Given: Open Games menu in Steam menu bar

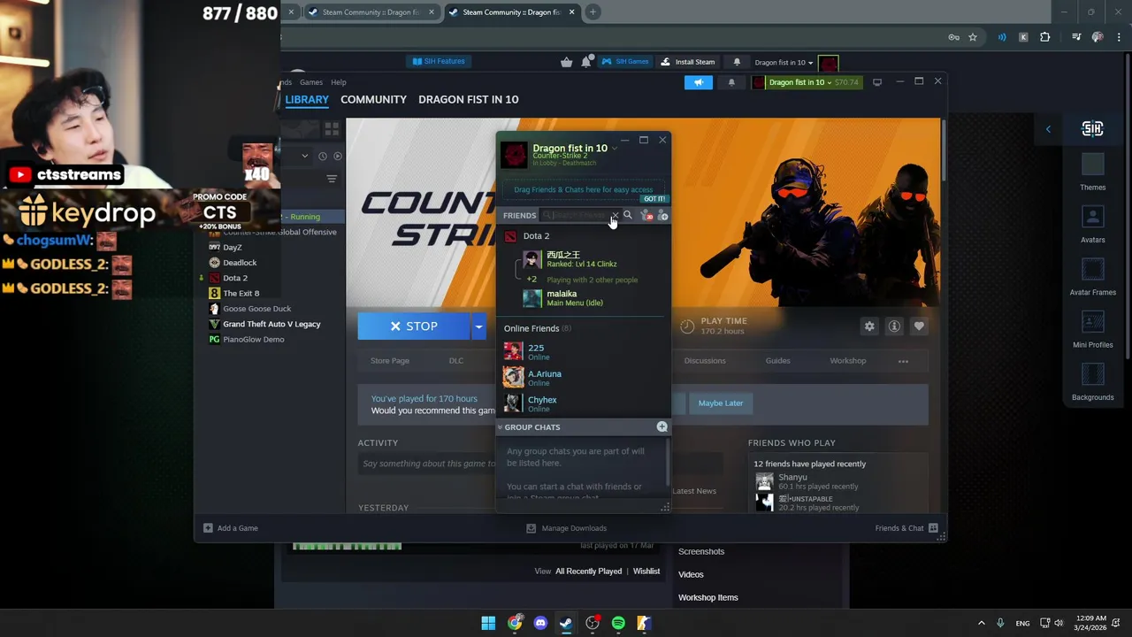Looking at the screenshot, I should click(x=311, y=82).
